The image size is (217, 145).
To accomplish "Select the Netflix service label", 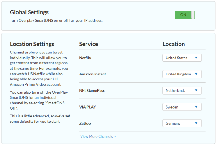I will click(x=85, y=58).
